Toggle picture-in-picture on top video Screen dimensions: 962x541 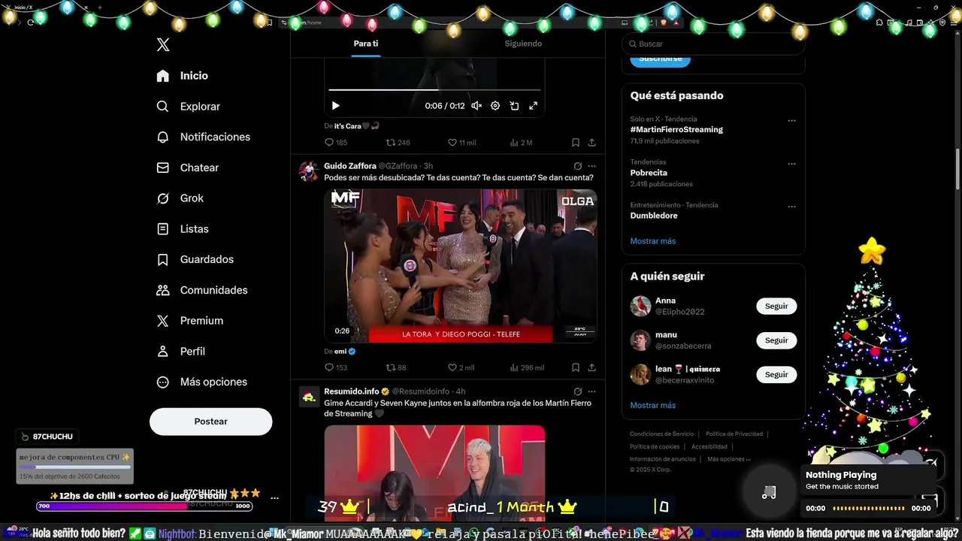coord(514,106)
